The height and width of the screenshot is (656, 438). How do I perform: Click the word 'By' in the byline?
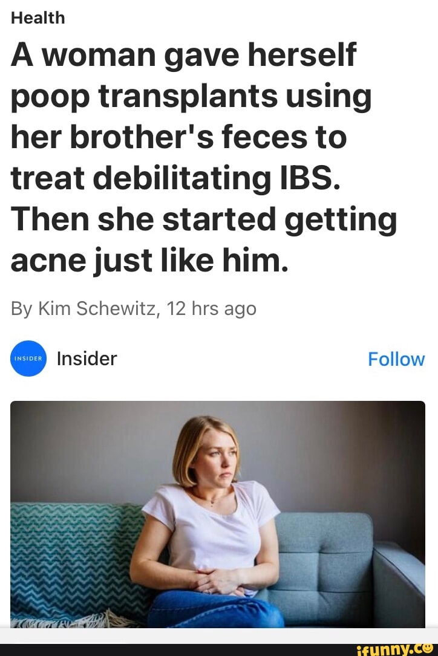coord(21,308)
